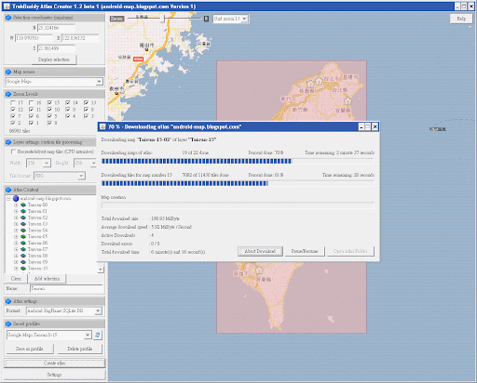The width and height of the screenshot is (477, 383).
Task: Click the layer icon of Taiwan-04
Action: (23, 231)
